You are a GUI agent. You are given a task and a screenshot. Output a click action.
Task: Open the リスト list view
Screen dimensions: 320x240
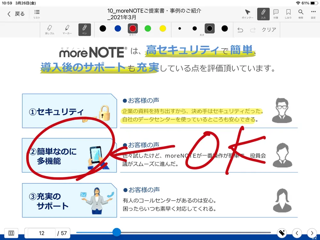pyautogui.click(x=37, y=14)
